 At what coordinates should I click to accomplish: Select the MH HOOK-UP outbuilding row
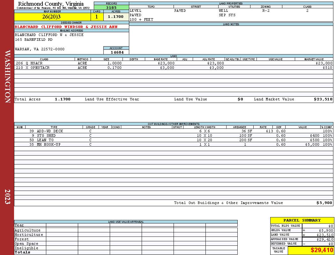174,144
